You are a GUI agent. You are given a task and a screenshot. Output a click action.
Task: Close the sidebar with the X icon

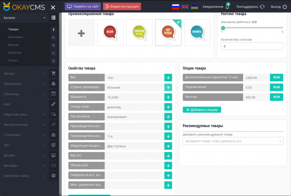coord(53,7)
